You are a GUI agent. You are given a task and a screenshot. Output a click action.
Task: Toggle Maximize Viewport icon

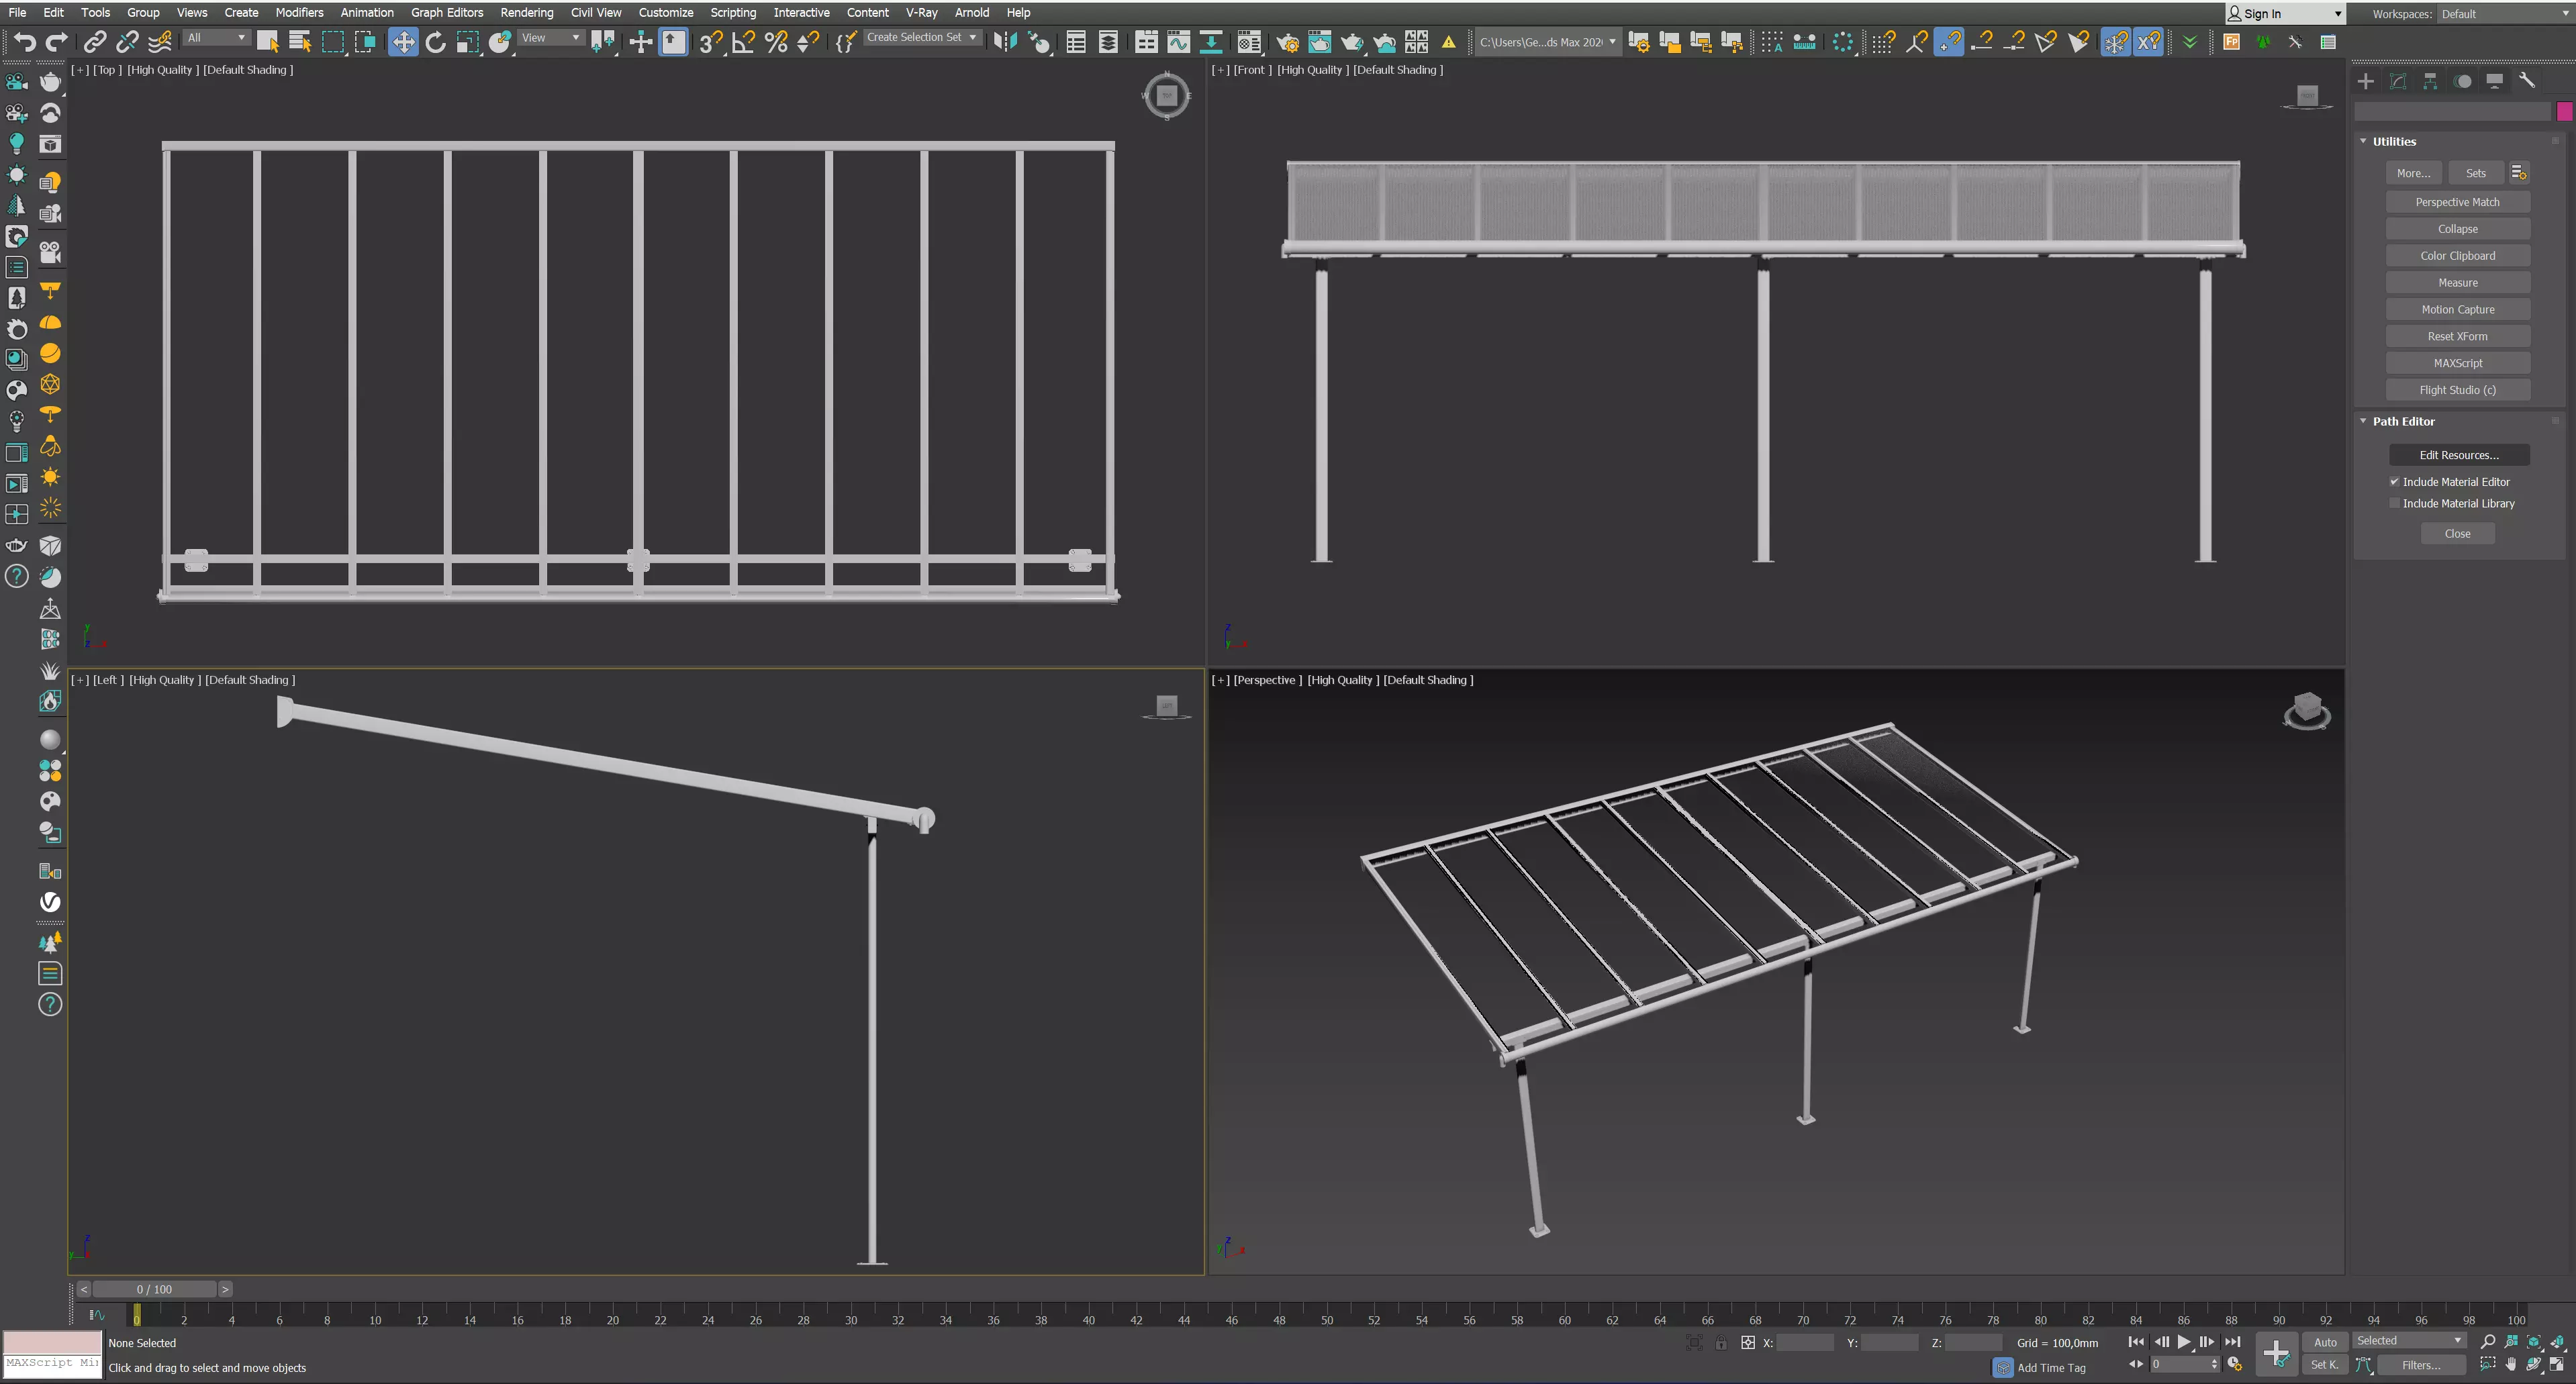tap(2557, 1365)
